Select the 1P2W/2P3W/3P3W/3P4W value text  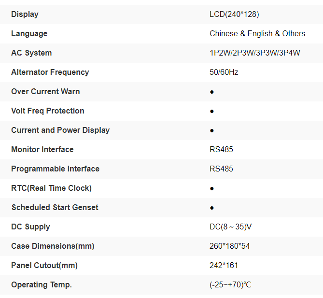pos(254,53)
